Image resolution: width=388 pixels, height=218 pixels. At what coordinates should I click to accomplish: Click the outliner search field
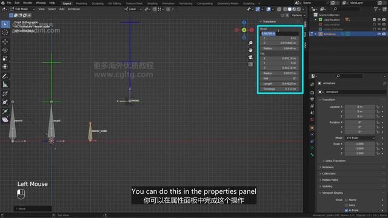pos(346,9)
